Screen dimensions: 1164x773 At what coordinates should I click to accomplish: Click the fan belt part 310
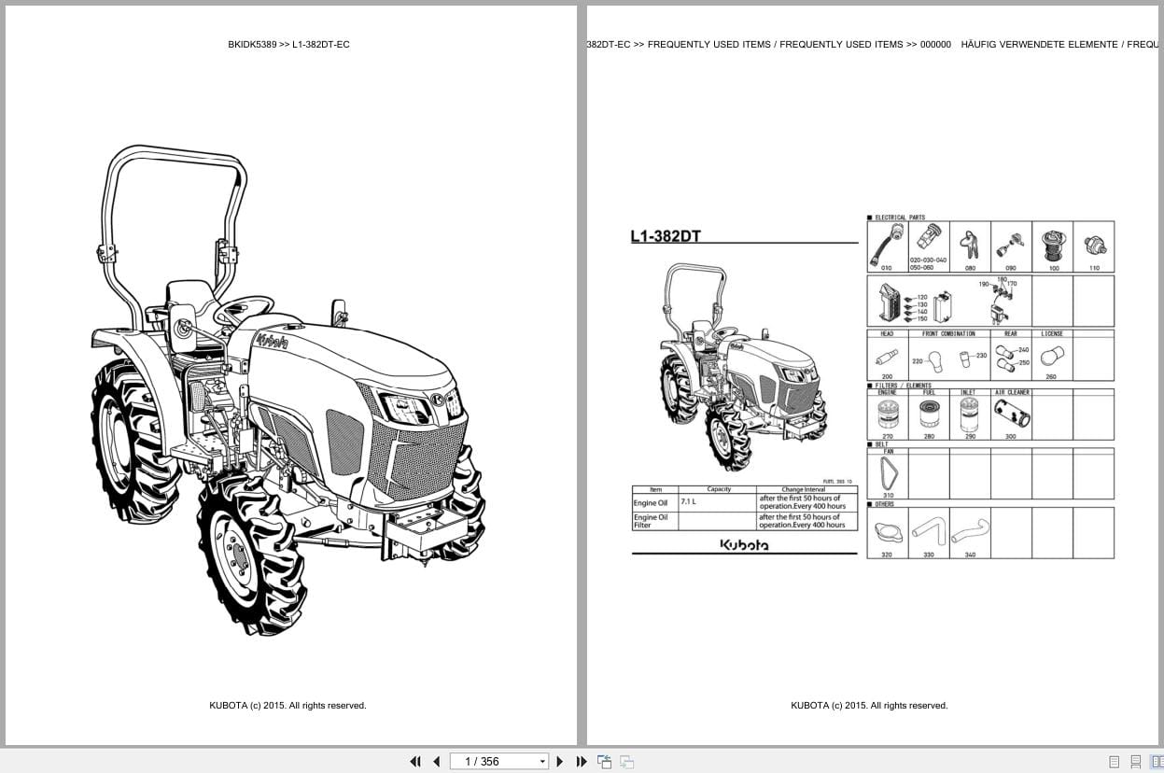[887, 476]
